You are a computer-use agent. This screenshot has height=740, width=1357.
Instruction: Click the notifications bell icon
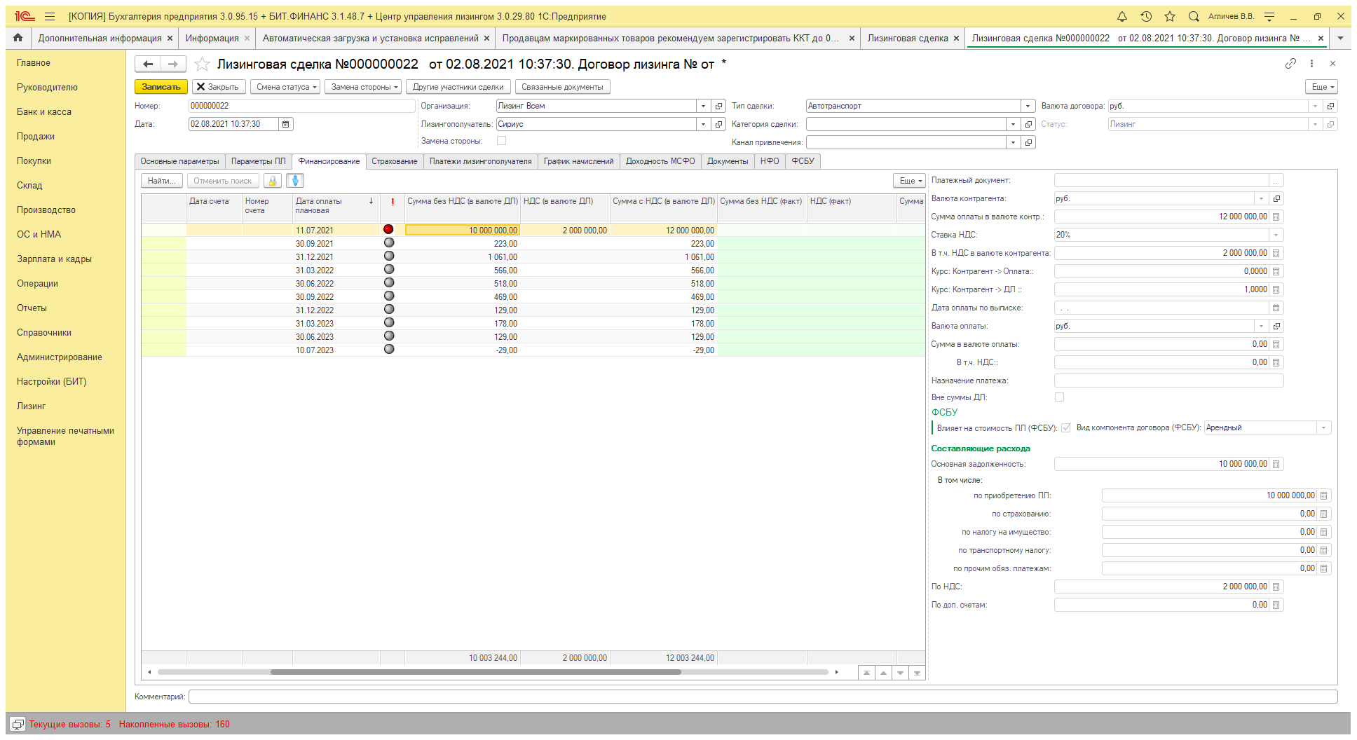tap(1121, 16)
